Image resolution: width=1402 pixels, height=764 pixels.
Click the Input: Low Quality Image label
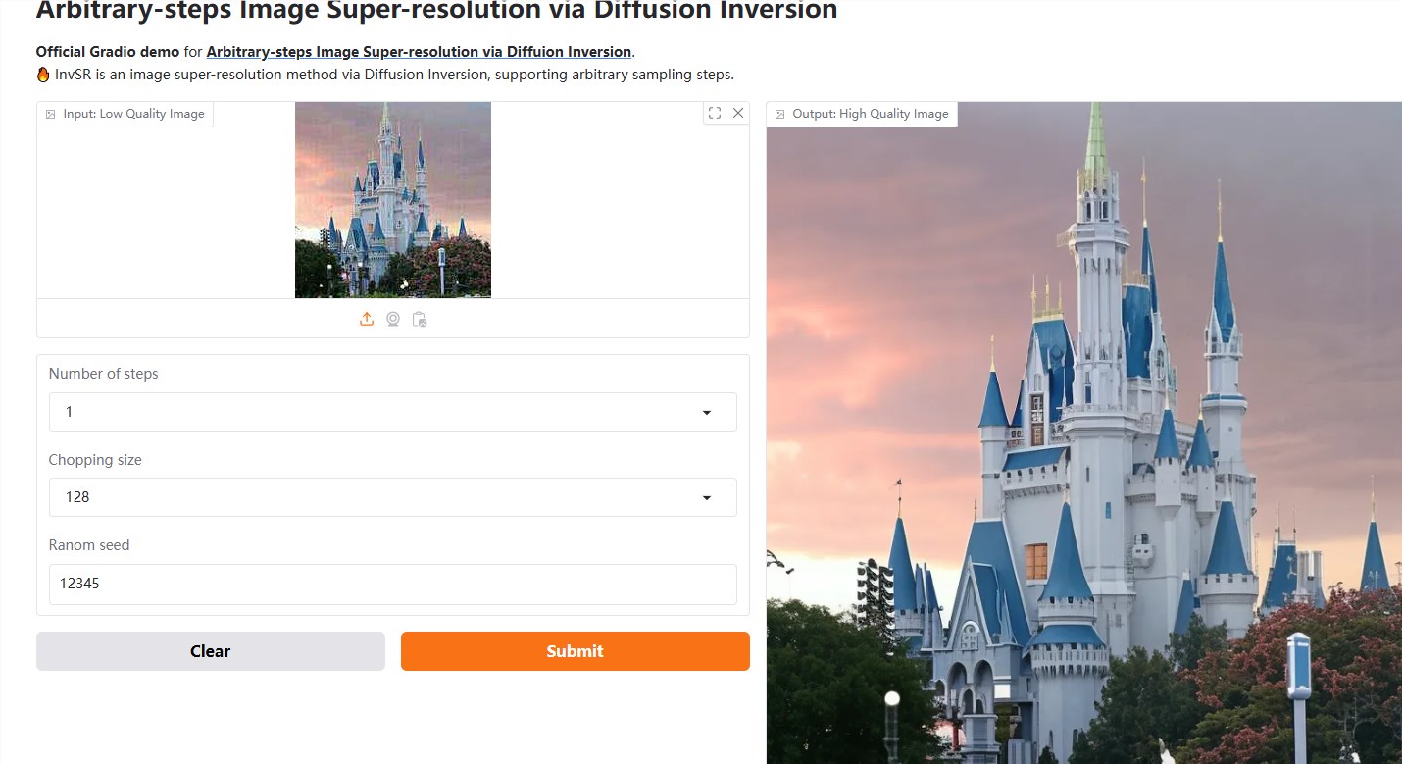(133, 114)
